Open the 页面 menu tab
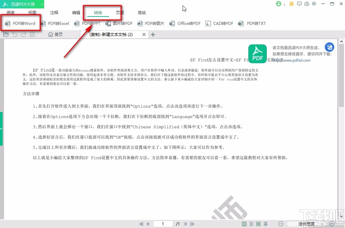 tap(120, 12)
